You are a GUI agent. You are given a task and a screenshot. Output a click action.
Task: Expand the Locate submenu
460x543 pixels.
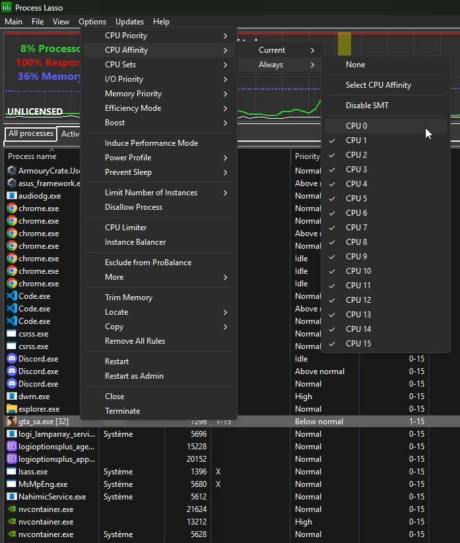tap(158, 312)
